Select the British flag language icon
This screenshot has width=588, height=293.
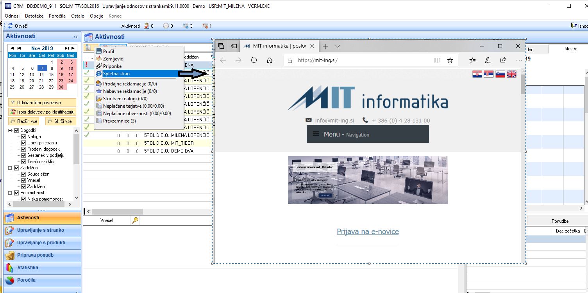pos(511,74)
